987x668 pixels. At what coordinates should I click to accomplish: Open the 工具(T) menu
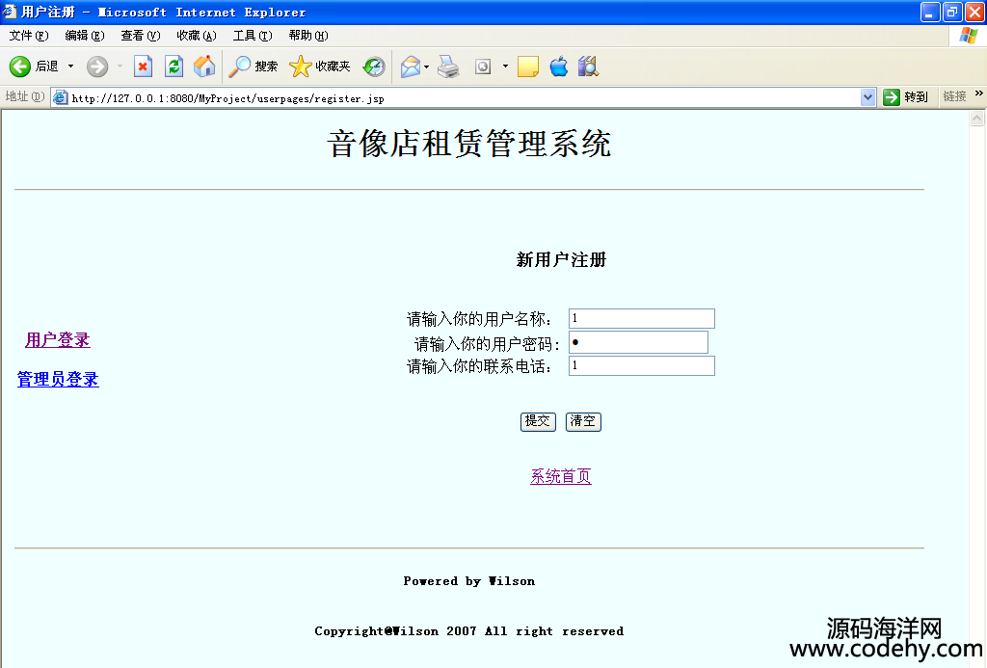pyautogui.click(x=253, y=36)
